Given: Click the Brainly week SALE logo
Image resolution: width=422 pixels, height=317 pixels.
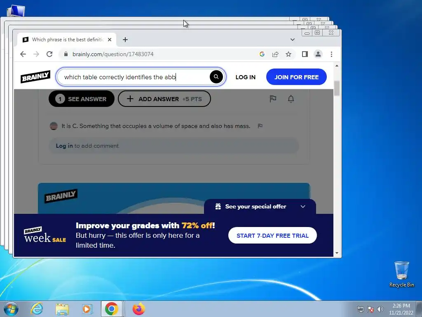Looking at the screenshot, I should [x=45, y=235].
